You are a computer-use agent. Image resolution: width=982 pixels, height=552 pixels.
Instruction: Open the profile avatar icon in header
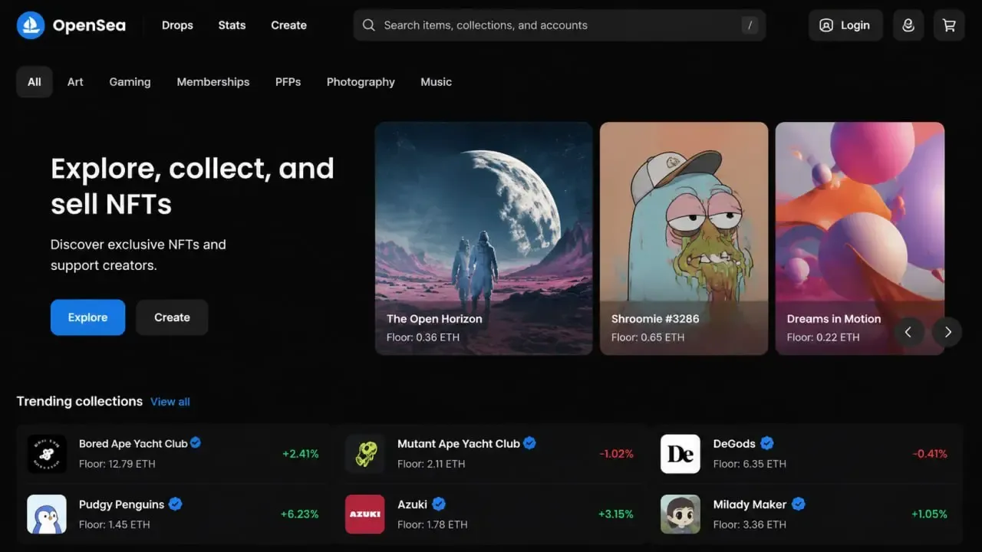[x=908, y=25]
